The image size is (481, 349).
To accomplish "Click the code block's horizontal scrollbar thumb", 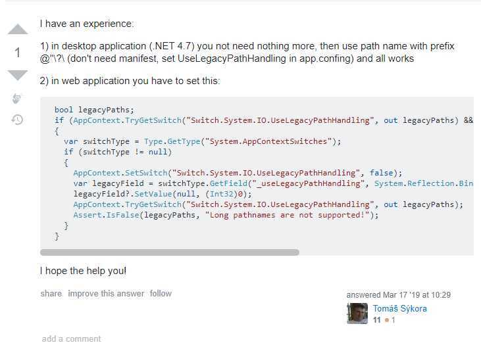I will click(x=170, y=252).
